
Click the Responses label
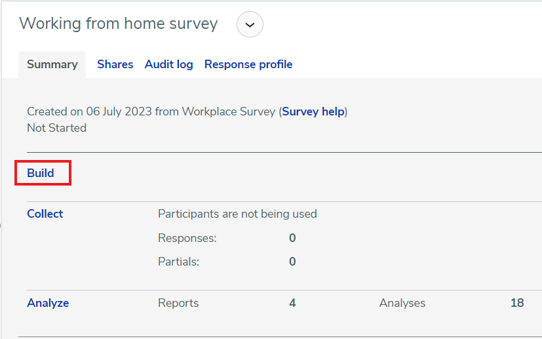pos(187,238)
